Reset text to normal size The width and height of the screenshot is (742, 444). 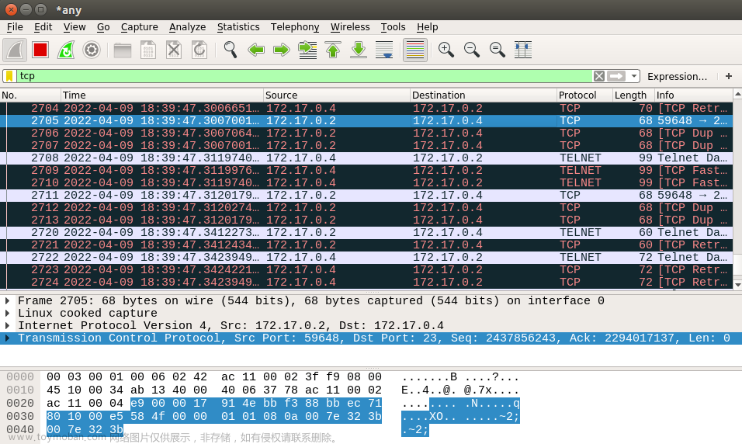(497, 50)
